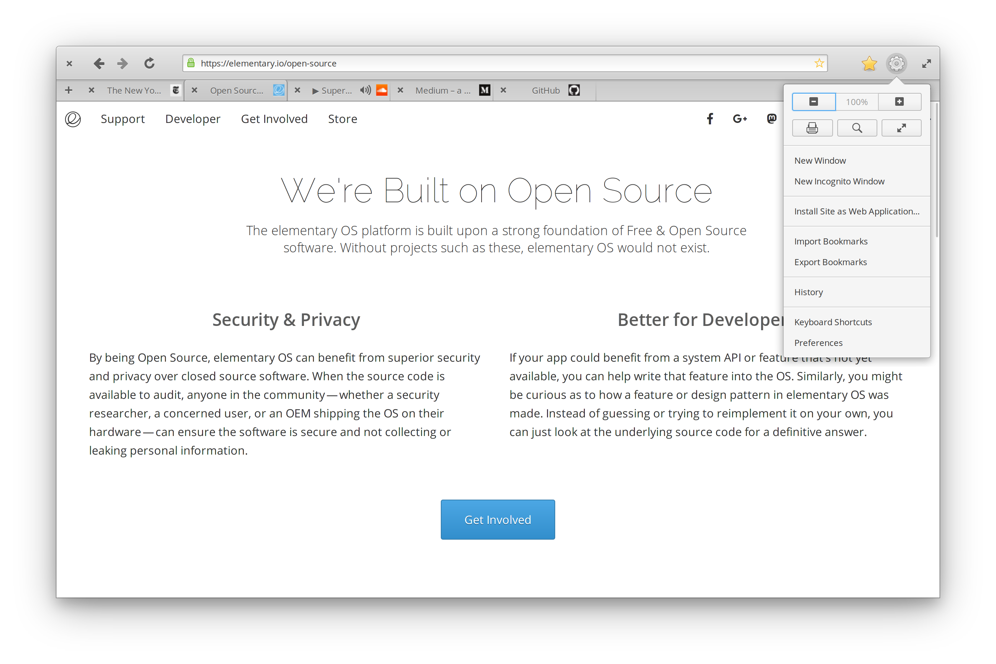The width and height of the screenshot is (996, 664).
Task: Close the GitHub tab
Action: (x=503, y=90)
